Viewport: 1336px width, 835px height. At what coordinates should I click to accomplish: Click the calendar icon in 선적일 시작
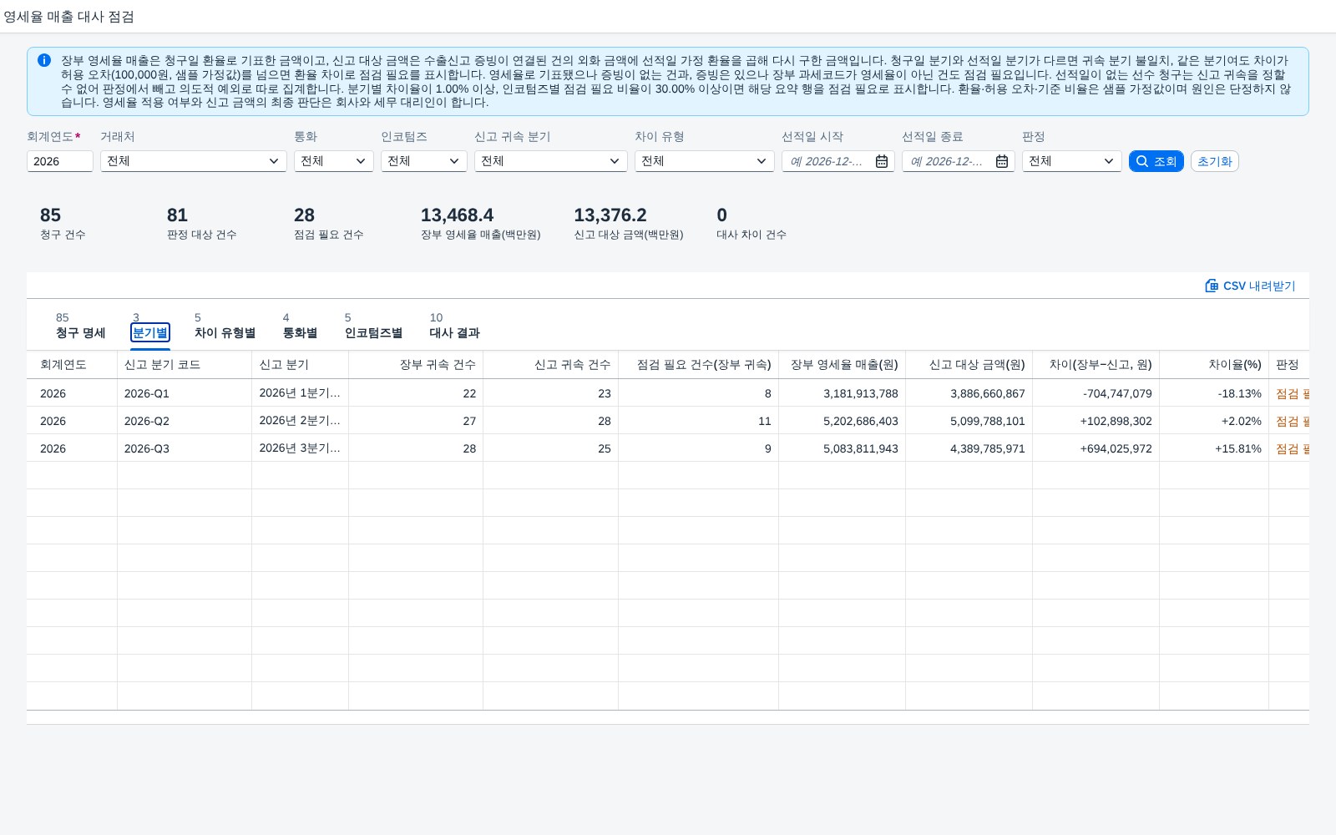click(882, 161)
